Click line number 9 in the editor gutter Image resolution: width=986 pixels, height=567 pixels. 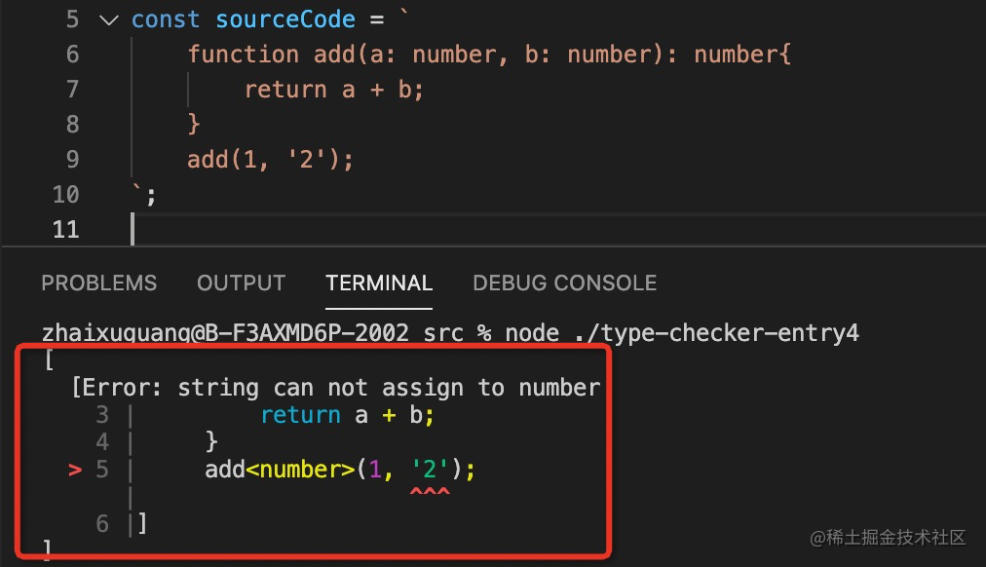(x=72, y=160)
